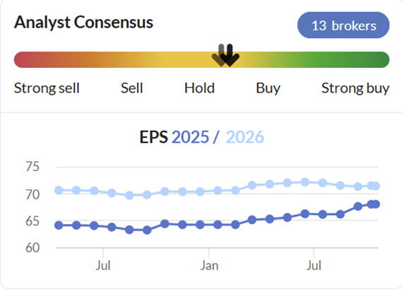Click the last 2026 EPS data point
This screenshot has height=292, width=402.
pos(376,186)
